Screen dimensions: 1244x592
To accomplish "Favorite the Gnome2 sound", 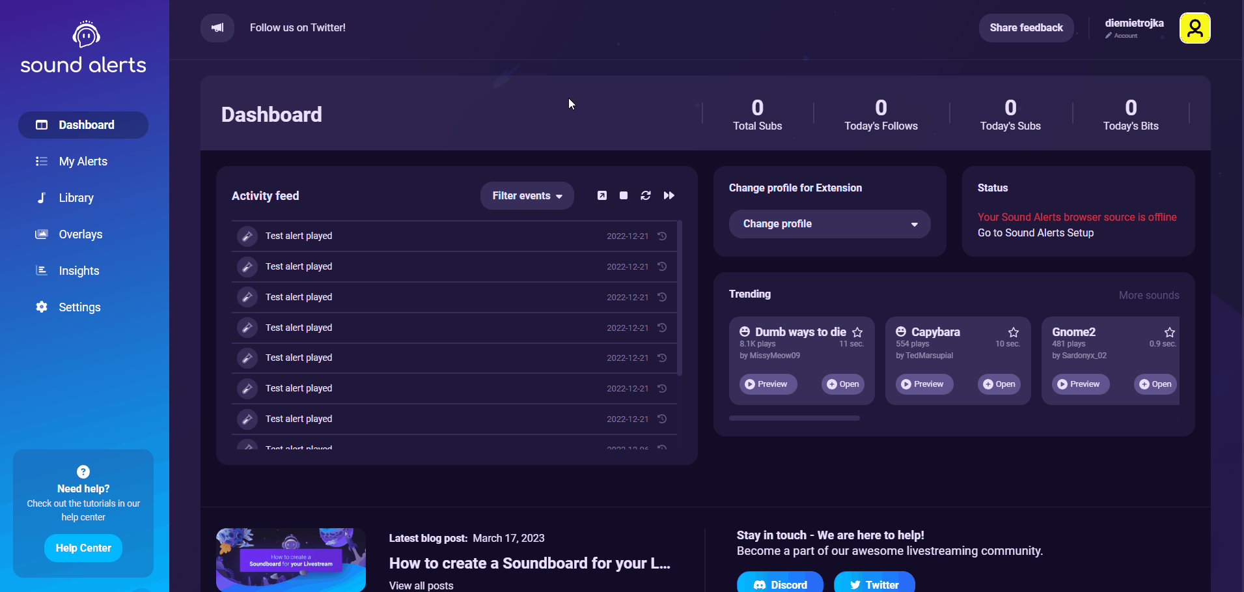I will click(x=1169, y=331).
